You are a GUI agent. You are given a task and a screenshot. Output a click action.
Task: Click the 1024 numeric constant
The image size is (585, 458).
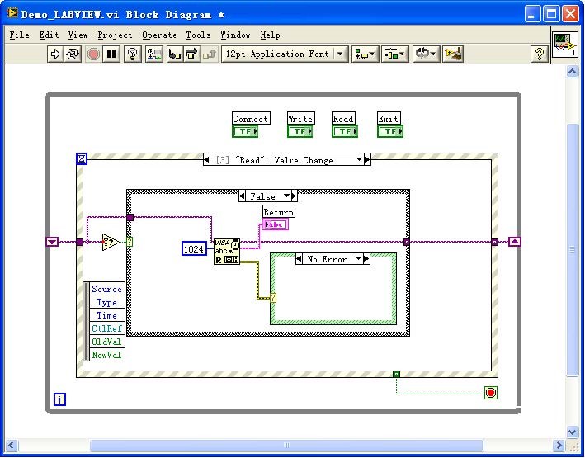[x=194, y=249]
